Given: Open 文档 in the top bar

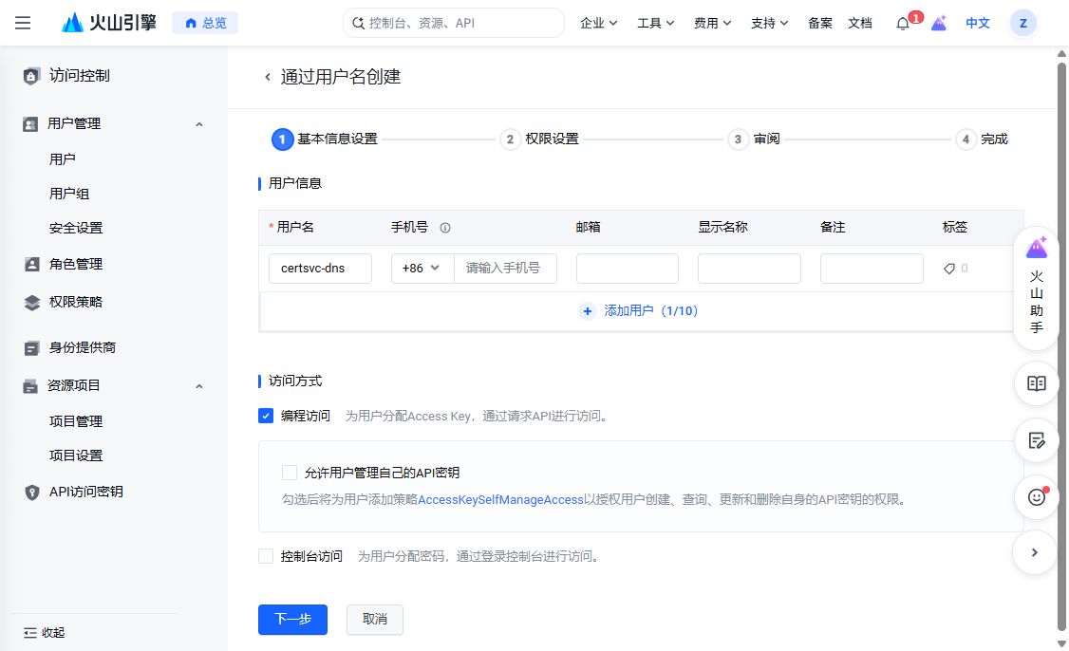Looking at the screenshot, I should point(860,23).
